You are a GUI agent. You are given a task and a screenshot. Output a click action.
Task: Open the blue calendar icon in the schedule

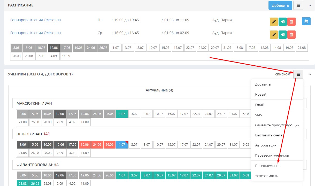(x=306, y=21)
